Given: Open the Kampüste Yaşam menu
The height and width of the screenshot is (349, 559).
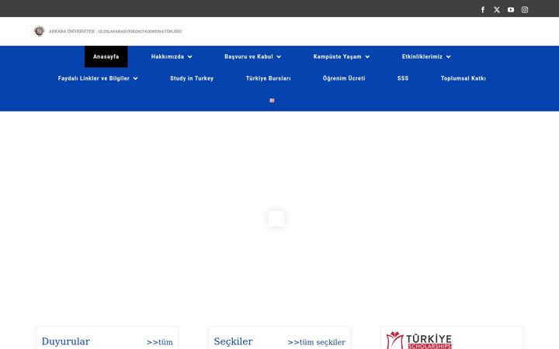Looking at the screenshot, I should point(337,57).
